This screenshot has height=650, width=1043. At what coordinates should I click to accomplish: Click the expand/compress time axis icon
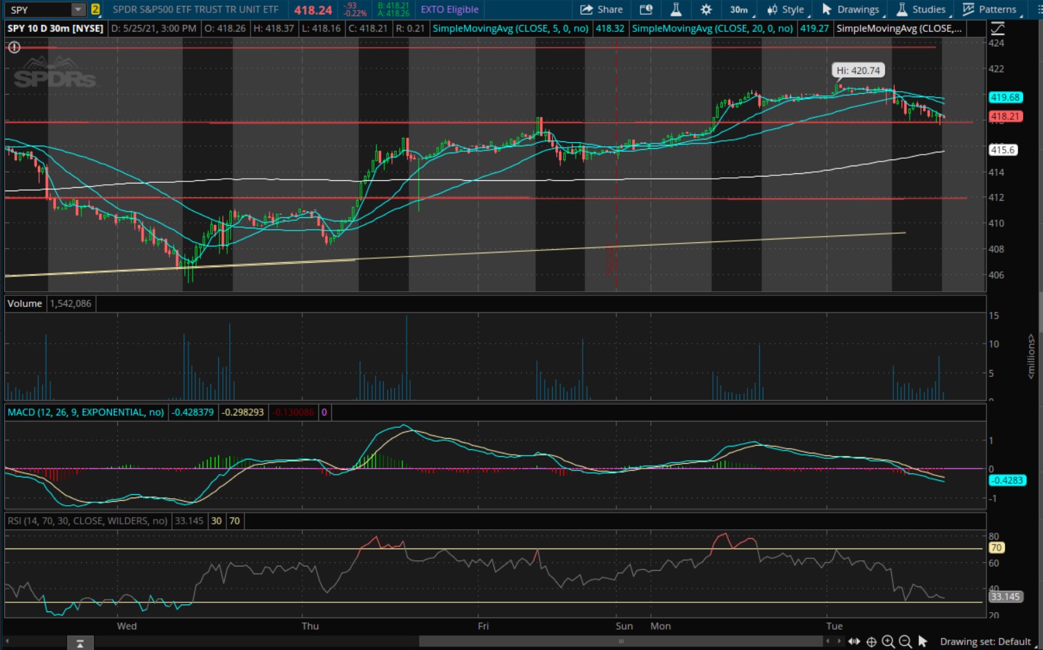pyautogui.click(x=855, y=642)
